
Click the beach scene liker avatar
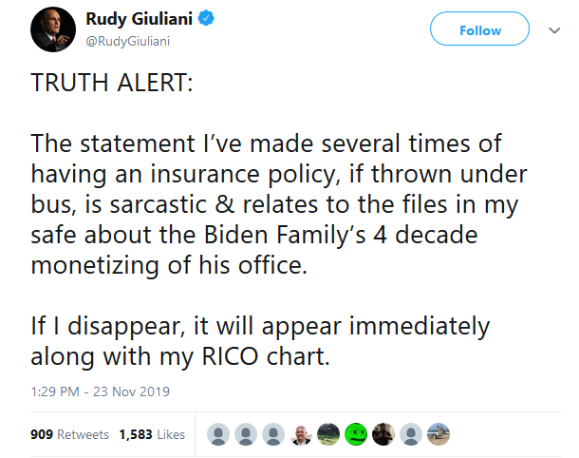[x=439, y=434]
